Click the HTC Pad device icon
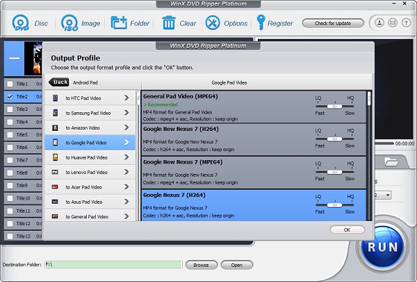 (x=55, y=98)
